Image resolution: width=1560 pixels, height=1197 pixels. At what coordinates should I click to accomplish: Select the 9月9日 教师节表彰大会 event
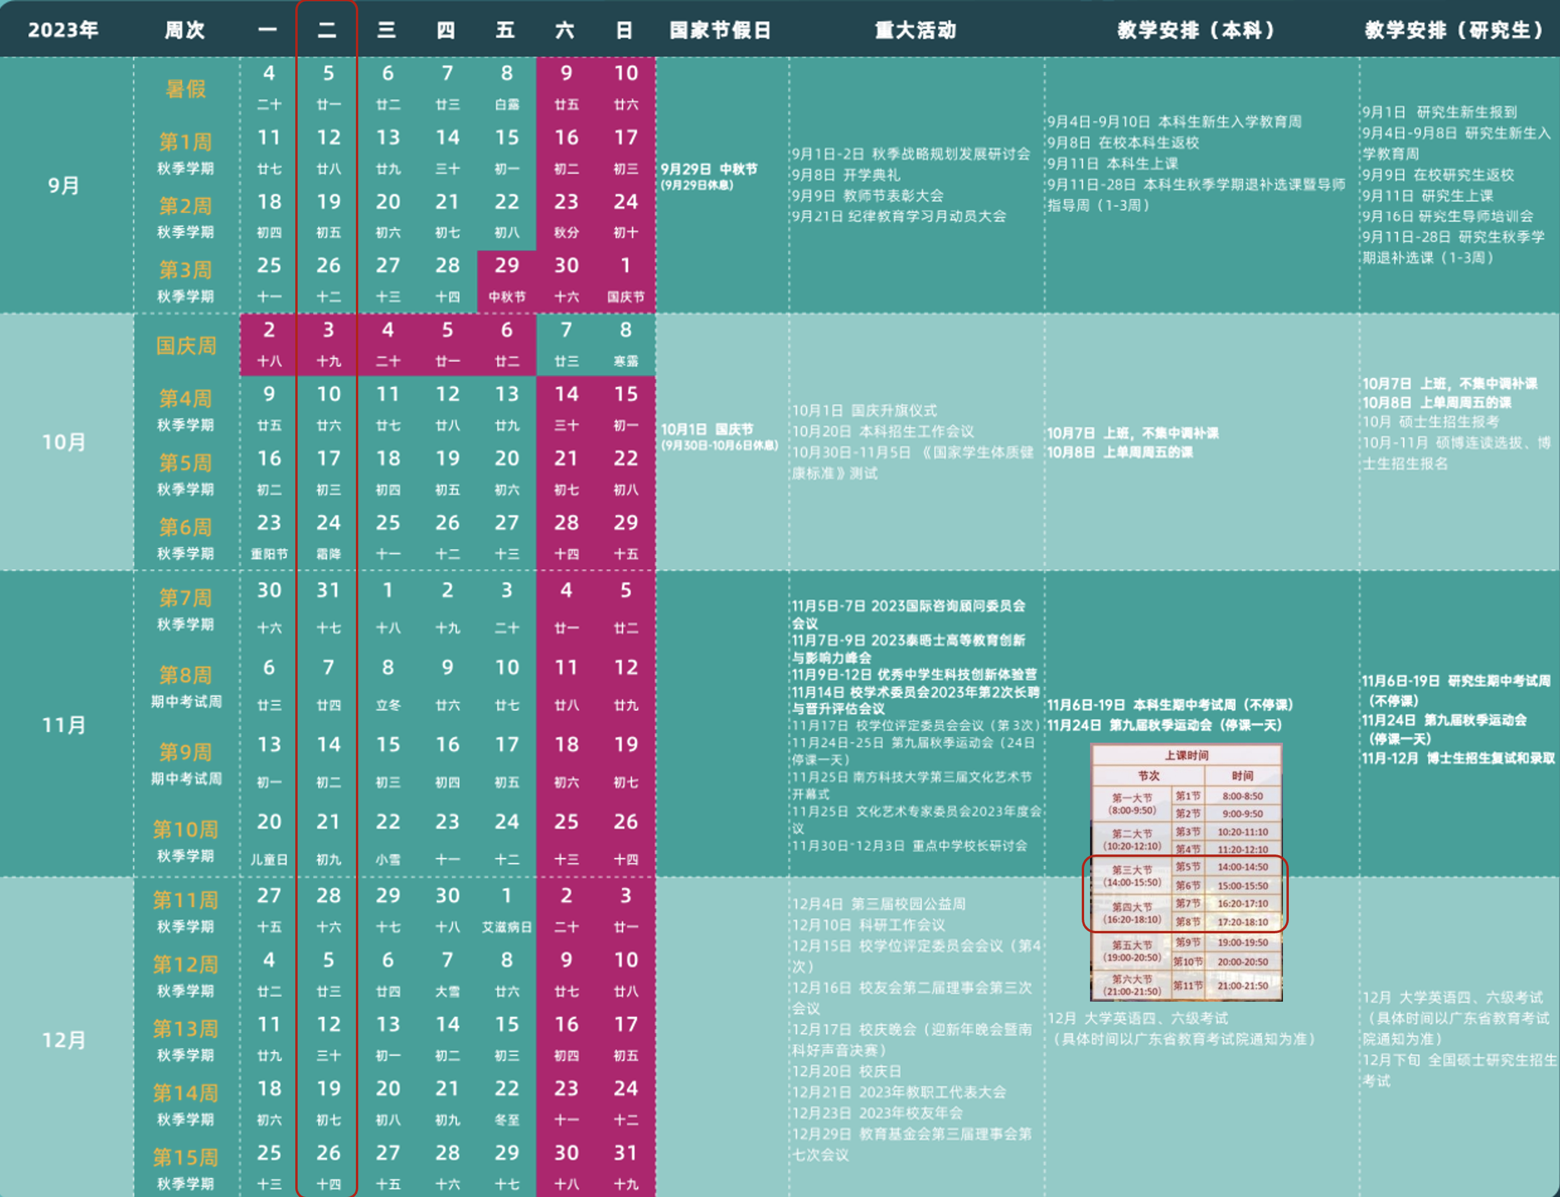[x=867, y=195]
